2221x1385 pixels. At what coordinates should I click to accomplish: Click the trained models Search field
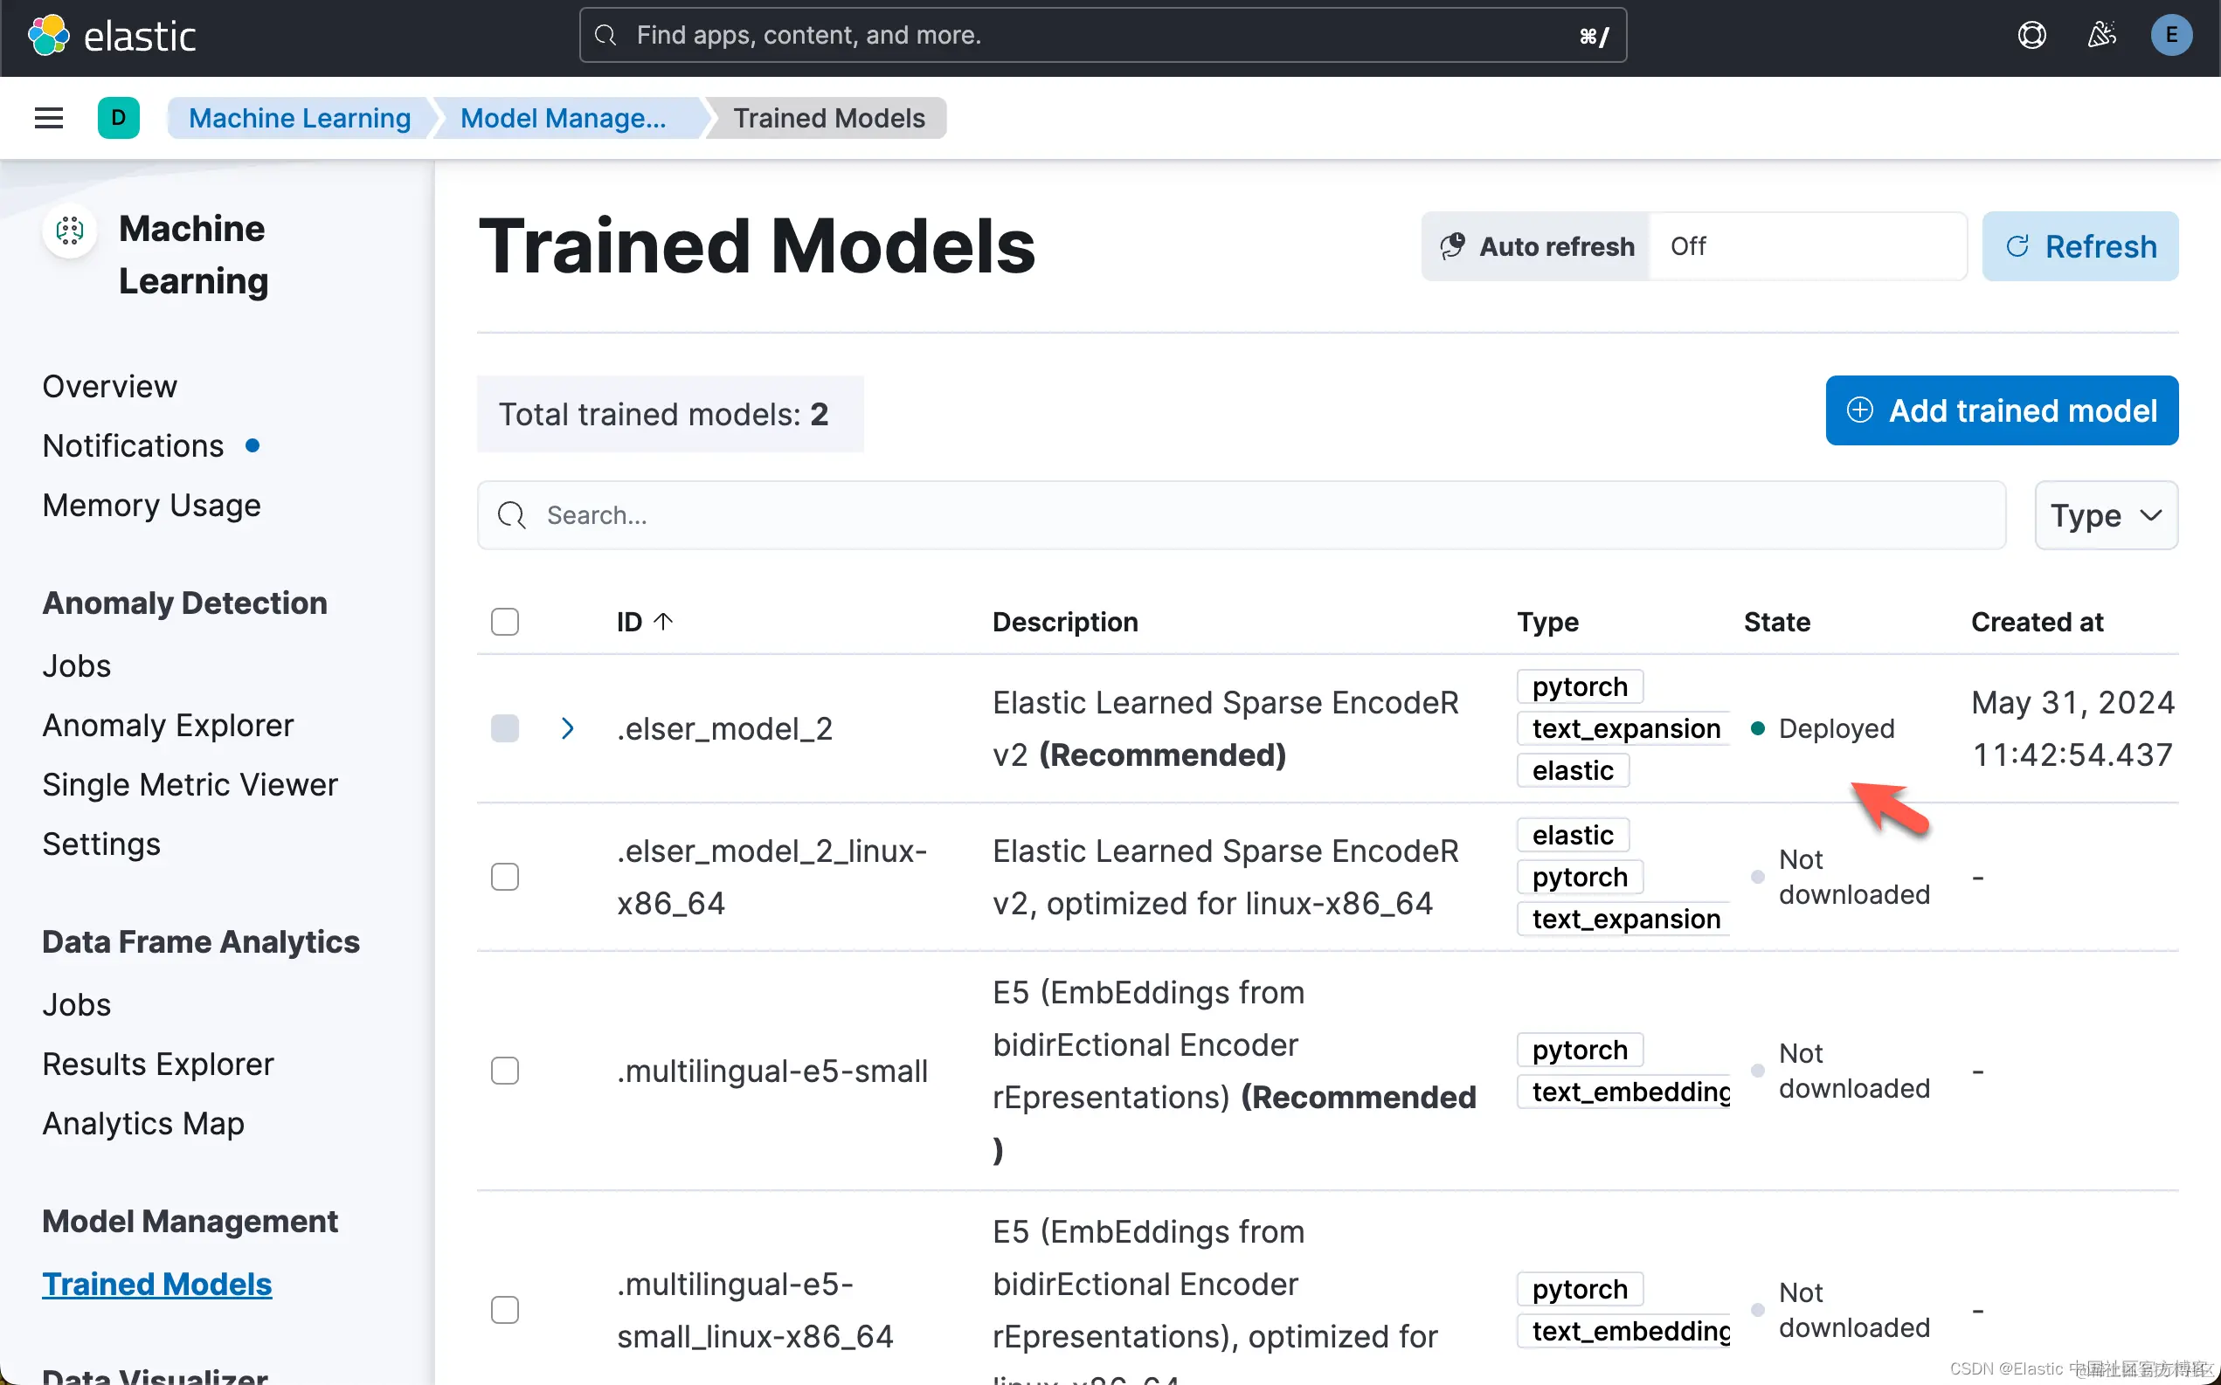click(x=1241, y=516)
